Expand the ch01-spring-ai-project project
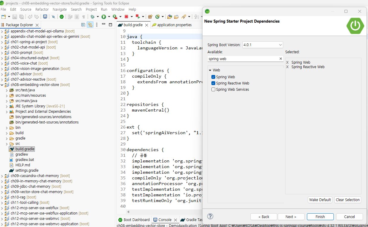Image resolution: width=368 pixels, height=227 pixels. 2,42
